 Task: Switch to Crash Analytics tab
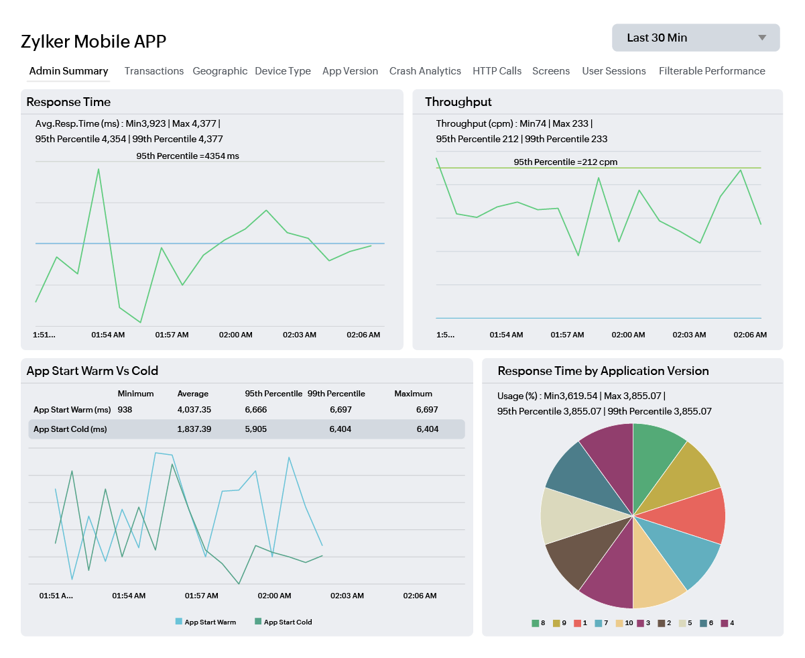coord(425,71)
